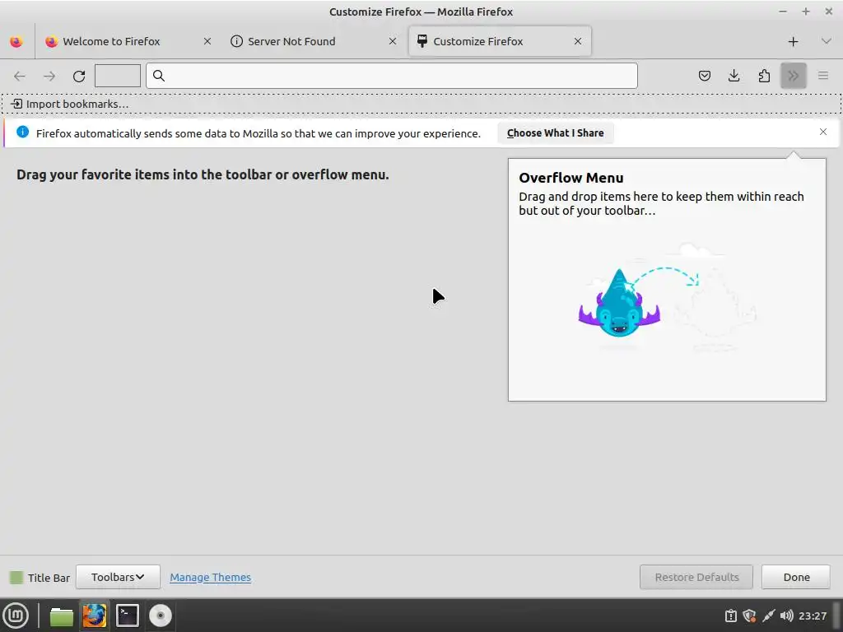The image size is (843, 632).
Task: Click the empty flexible space box in toolbar
Action: 118,76
